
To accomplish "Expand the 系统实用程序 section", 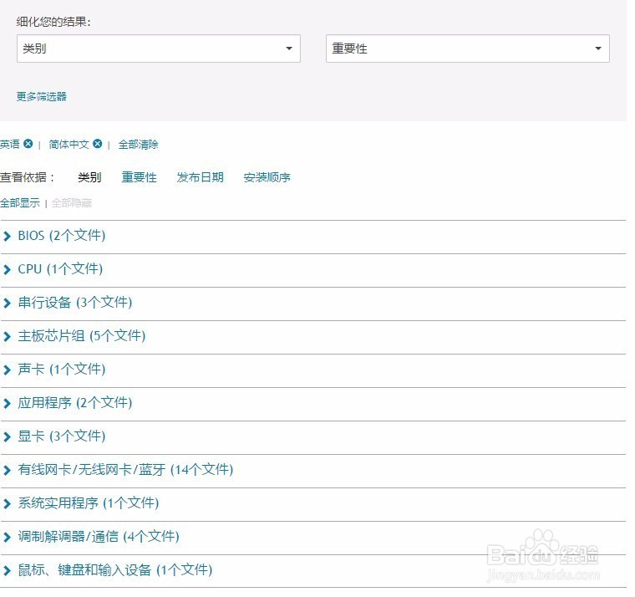I will [x=88, y=503].
